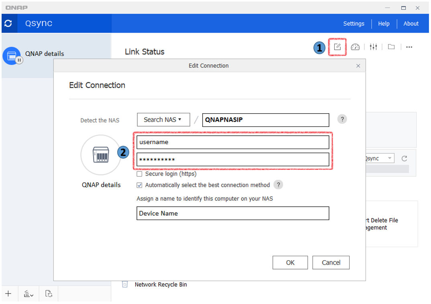
Task: Click the Link Status heading
Action: point(144,52)
